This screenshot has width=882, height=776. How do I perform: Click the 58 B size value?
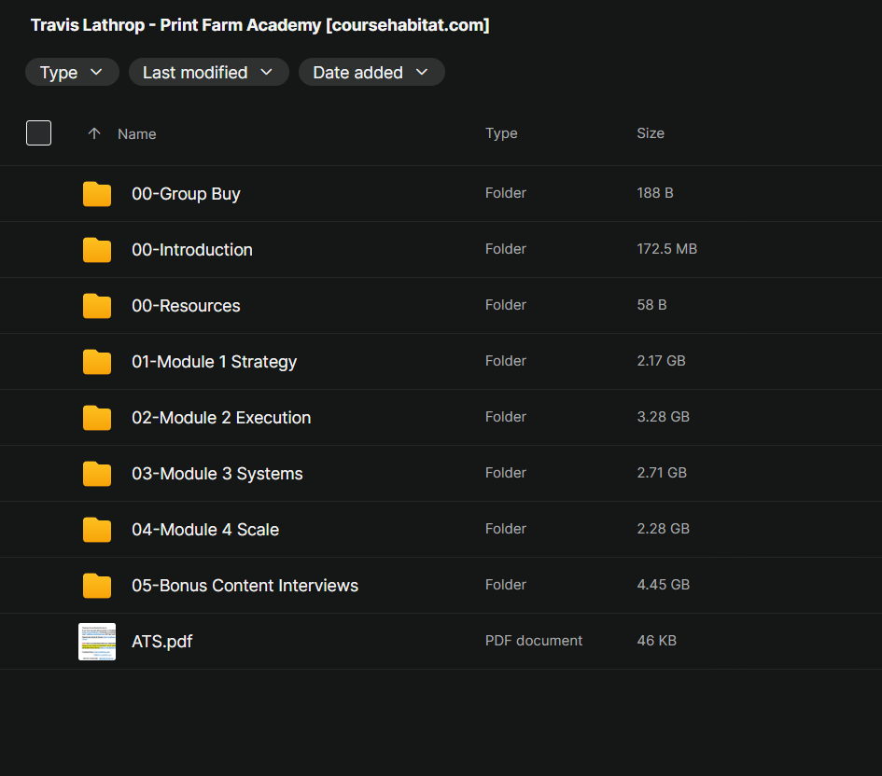(x=651, y=305)
